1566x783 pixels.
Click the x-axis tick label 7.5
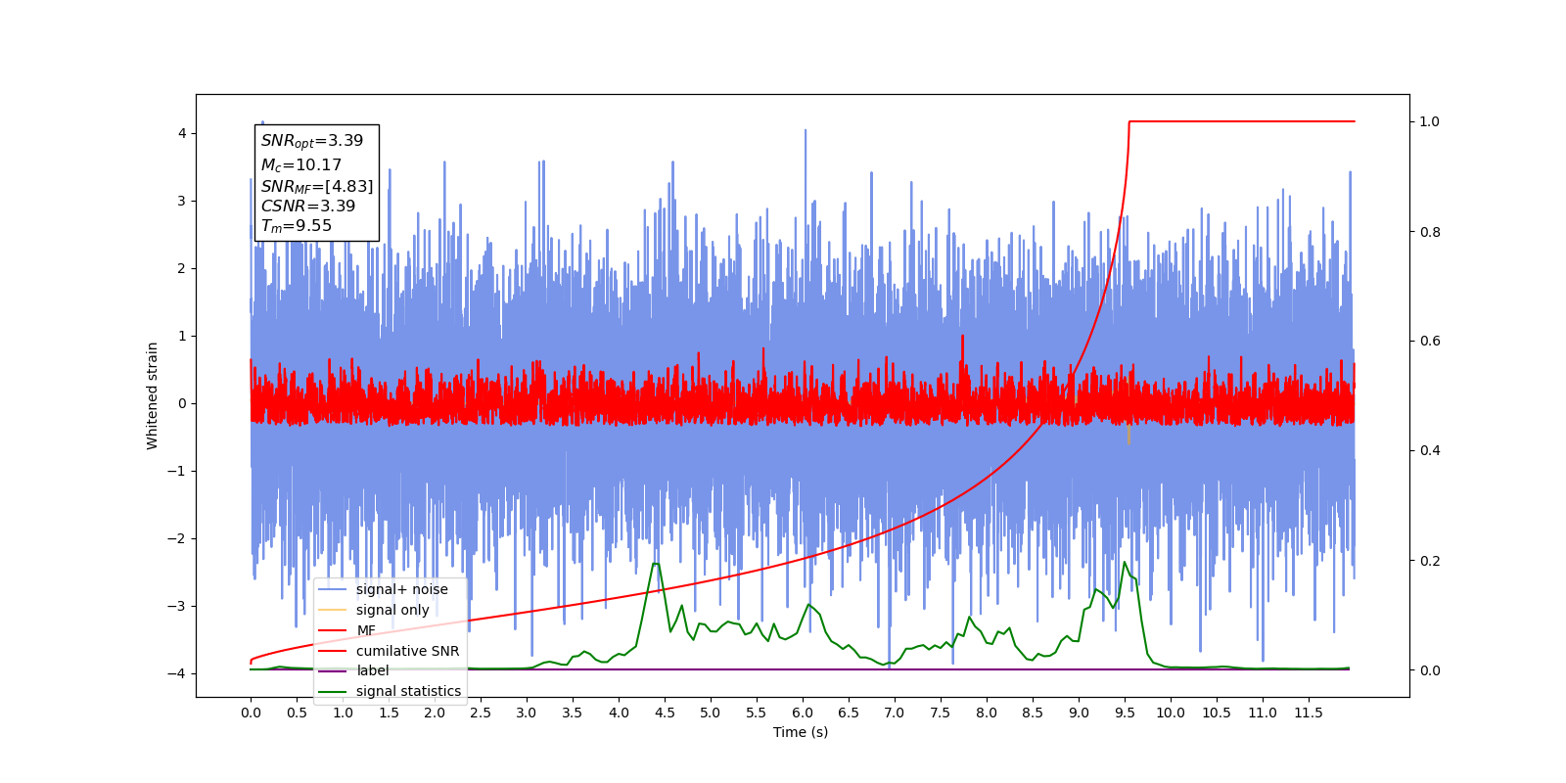(941, 713)
